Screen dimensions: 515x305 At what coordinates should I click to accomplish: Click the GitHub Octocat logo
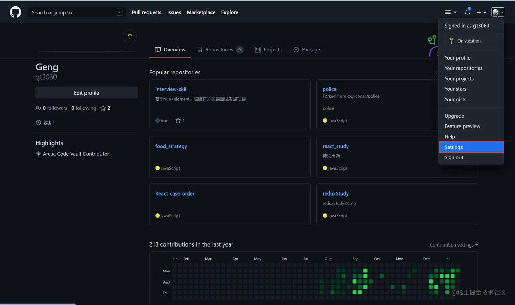point(15,12)
